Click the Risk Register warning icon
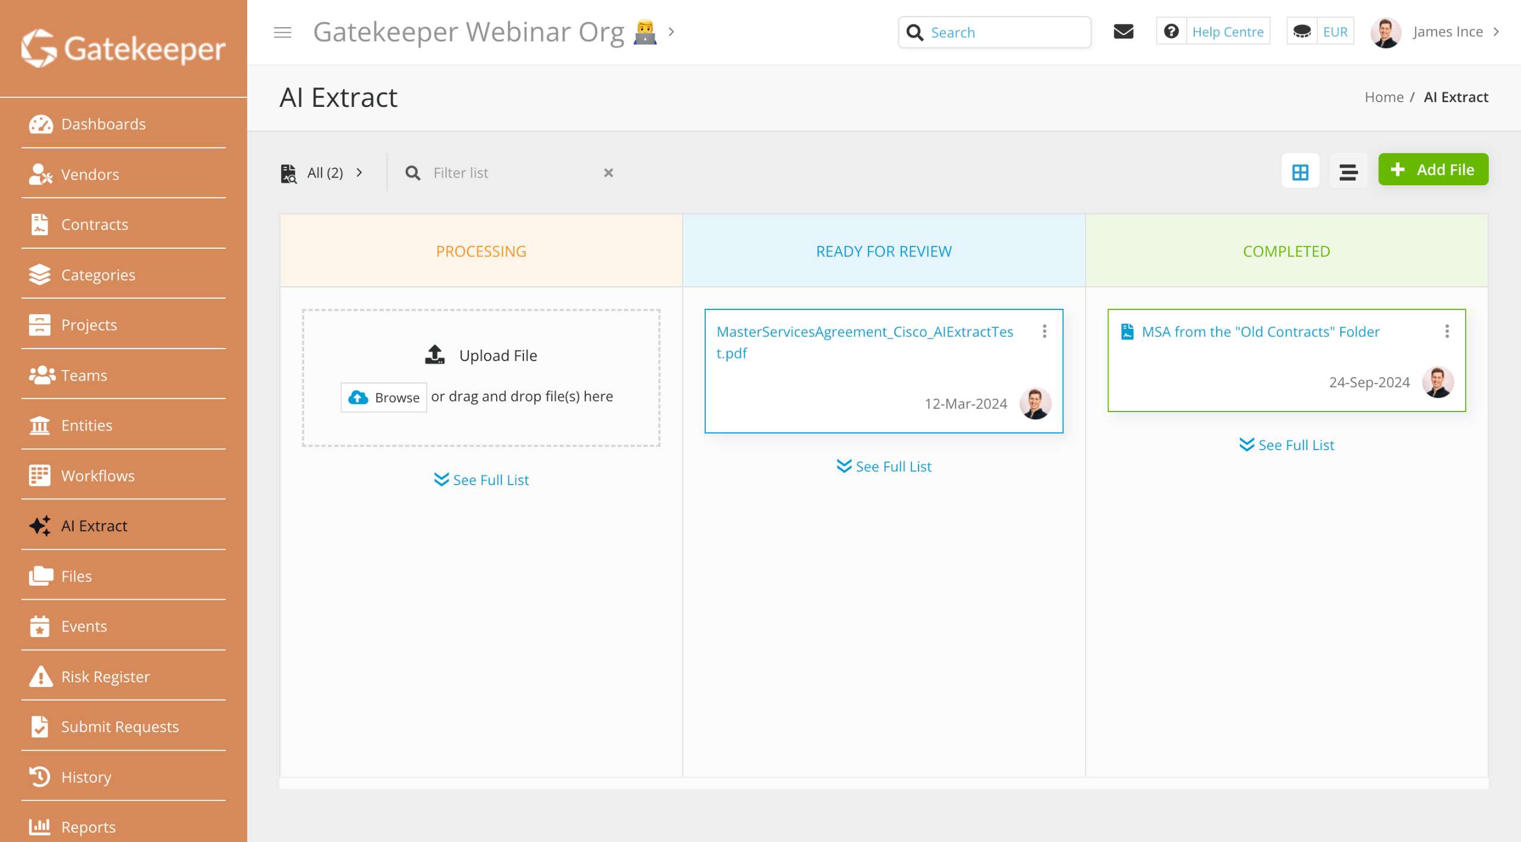The height and width of the screenshot is (842, 1521). [40, 676]
